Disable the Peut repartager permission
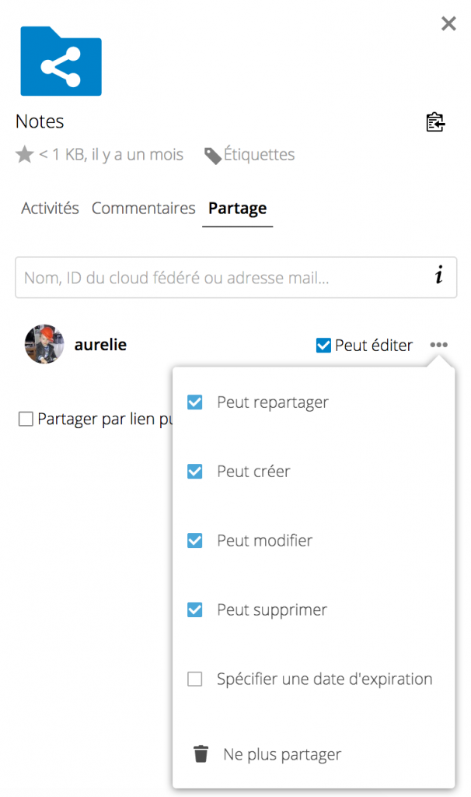The width and height of the screenshot is (471, 797). (x=194, y=402)
